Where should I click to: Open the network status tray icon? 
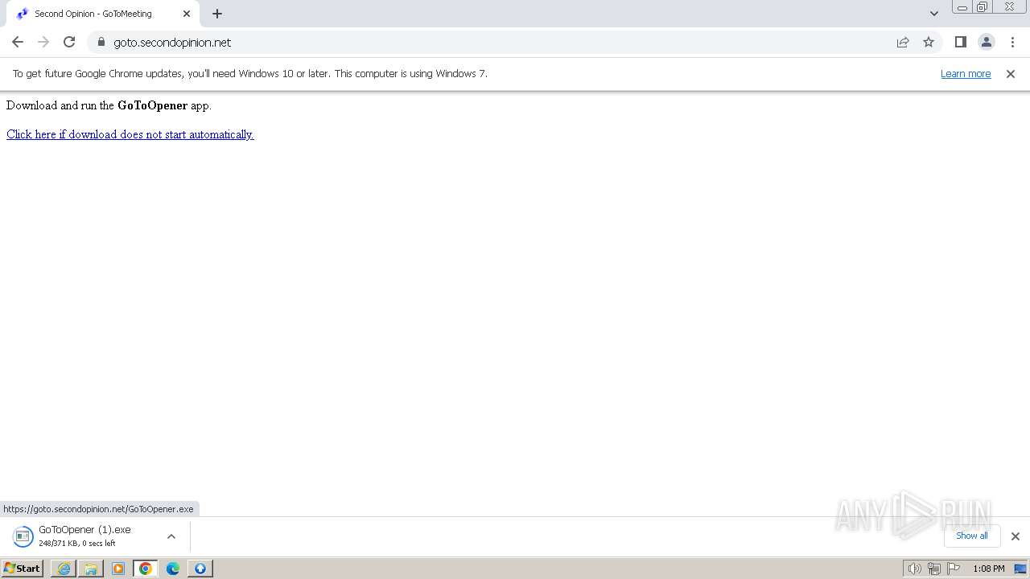(x=933, y=569)
